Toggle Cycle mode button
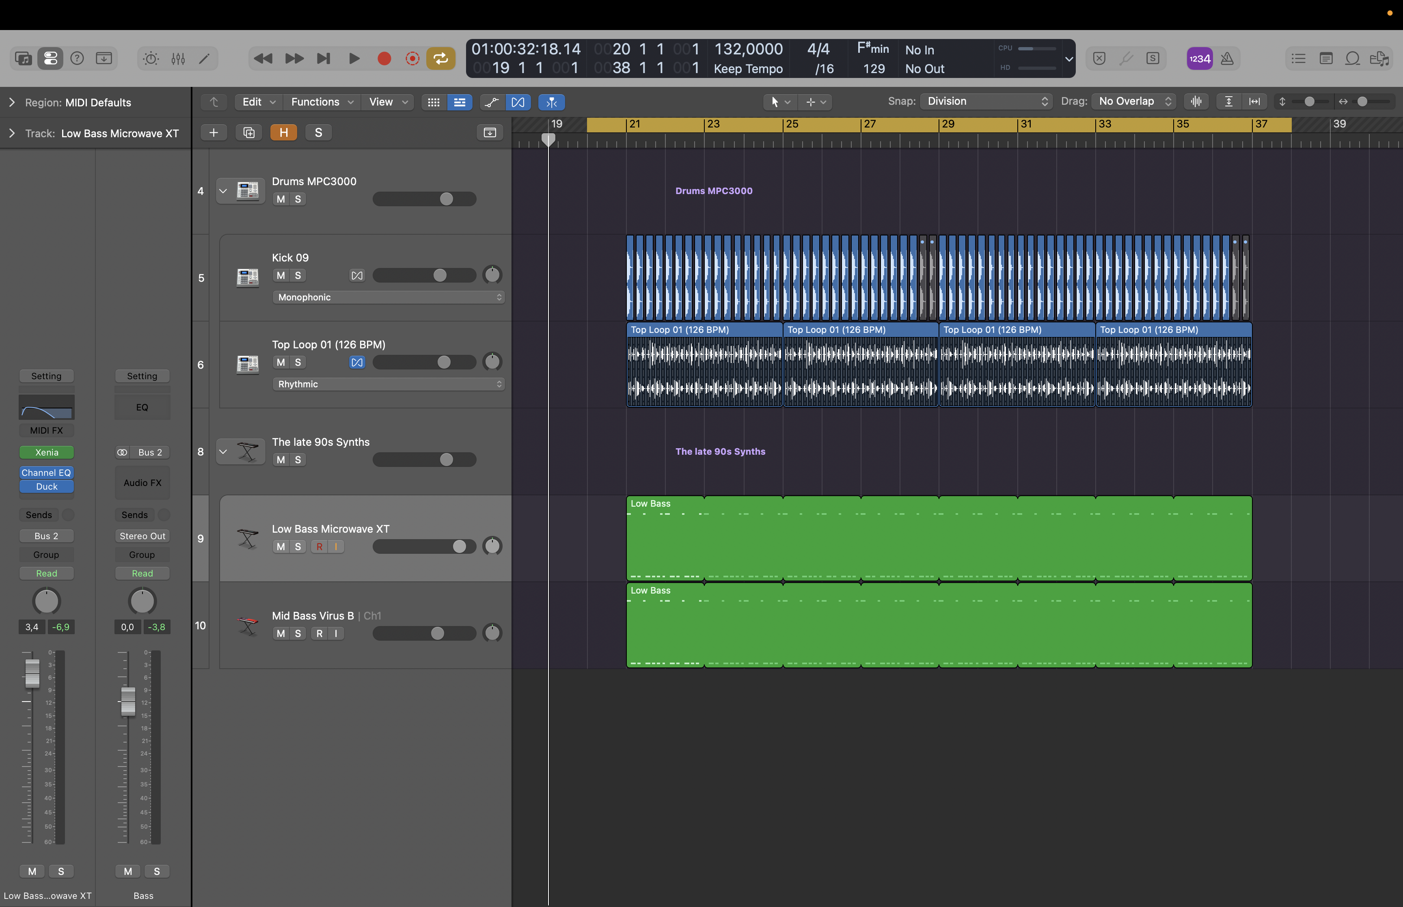1403x907 pixels. pyautogui.click(x=440, y=58)
